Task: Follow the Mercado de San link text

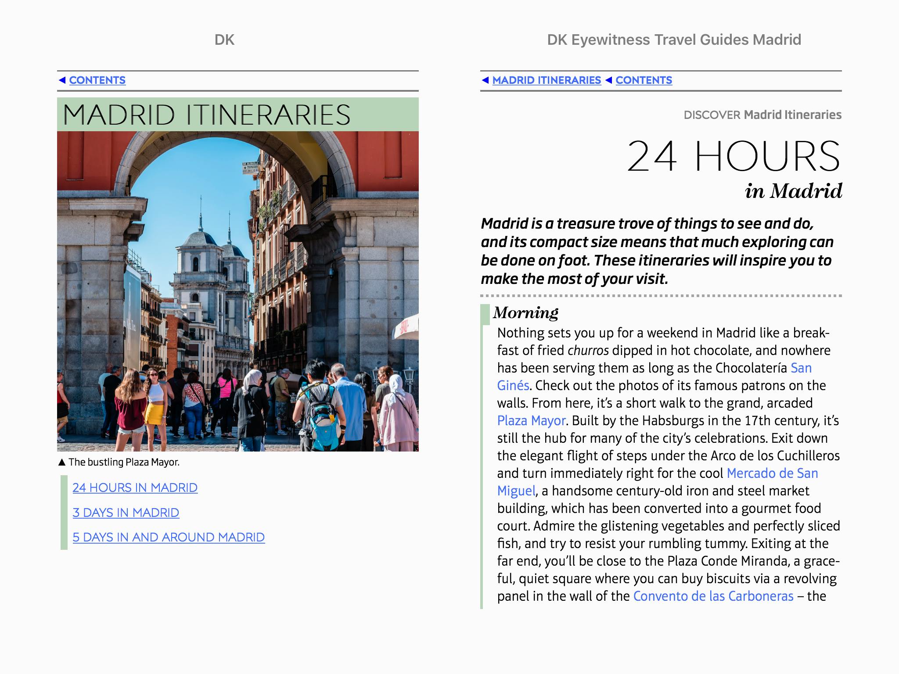Action: click(x=772, y=473)
